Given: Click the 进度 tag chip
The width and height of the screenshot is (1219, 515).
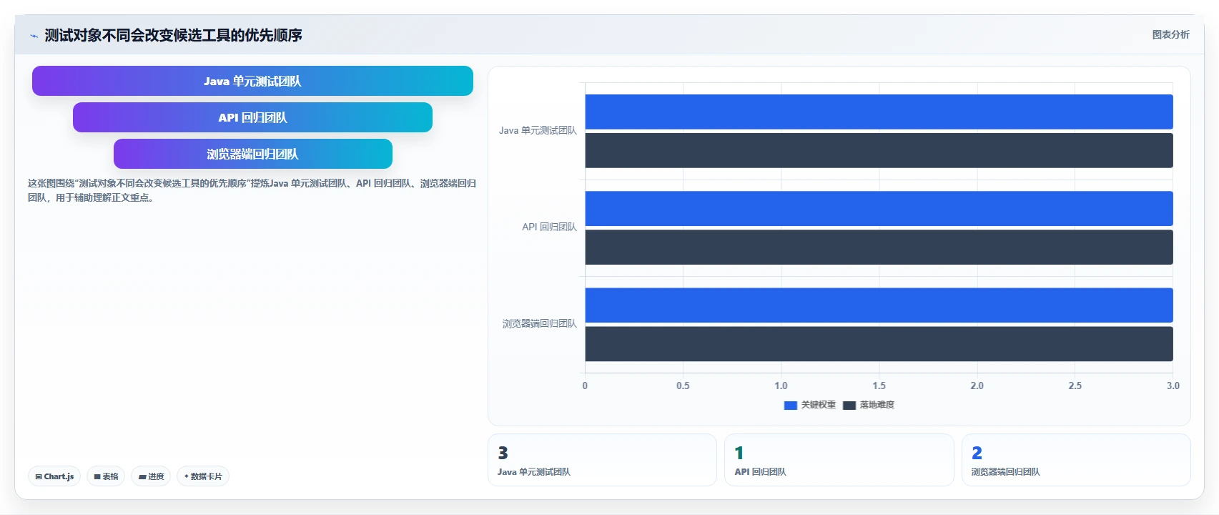Looking at the screenshot, I should [151, 476].
